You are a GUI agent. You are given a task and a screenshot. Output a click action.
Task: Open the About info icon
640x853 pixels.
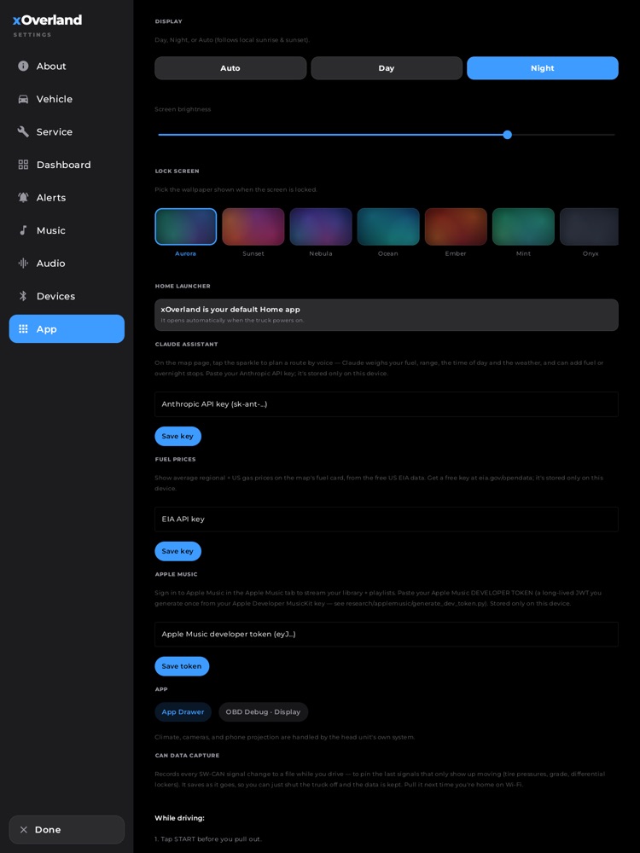23,66
